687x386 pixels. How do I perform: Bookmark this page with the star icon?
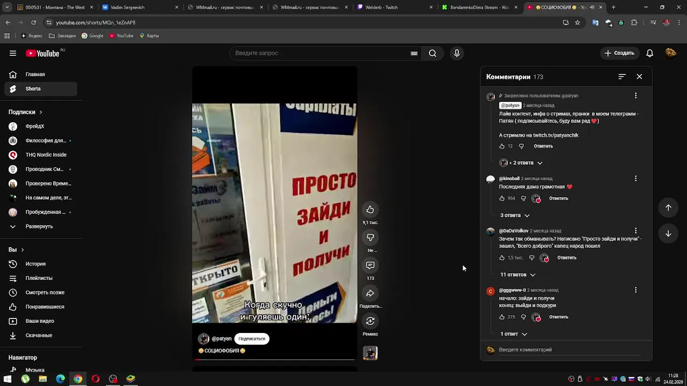click(578, 23)
